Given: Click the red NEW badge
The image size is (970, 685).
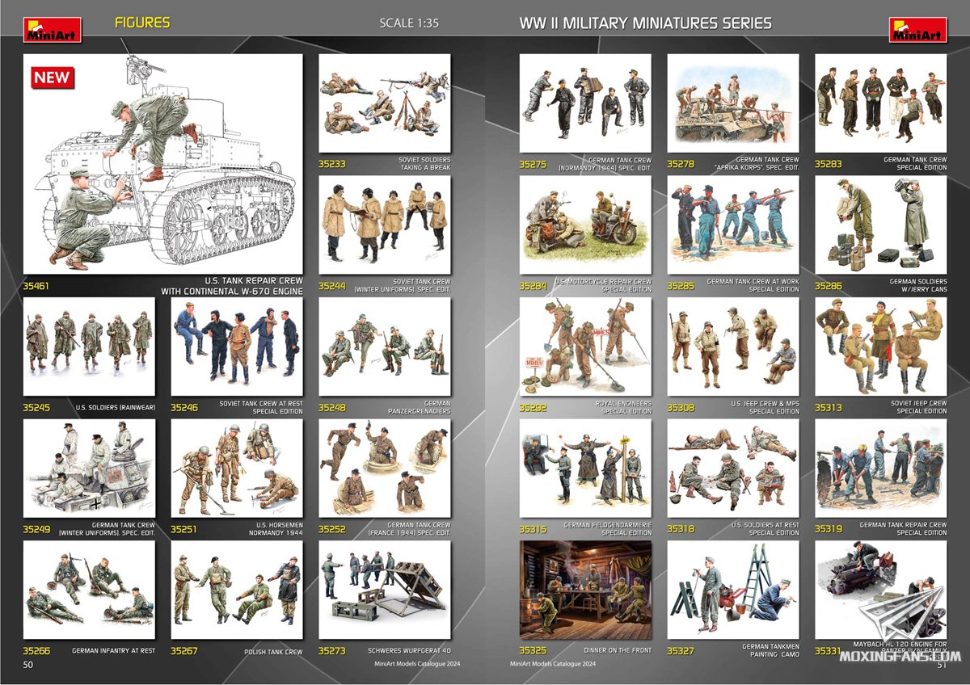Looking at the screenshot, I should pyautogui.click(x=53, y=78).
